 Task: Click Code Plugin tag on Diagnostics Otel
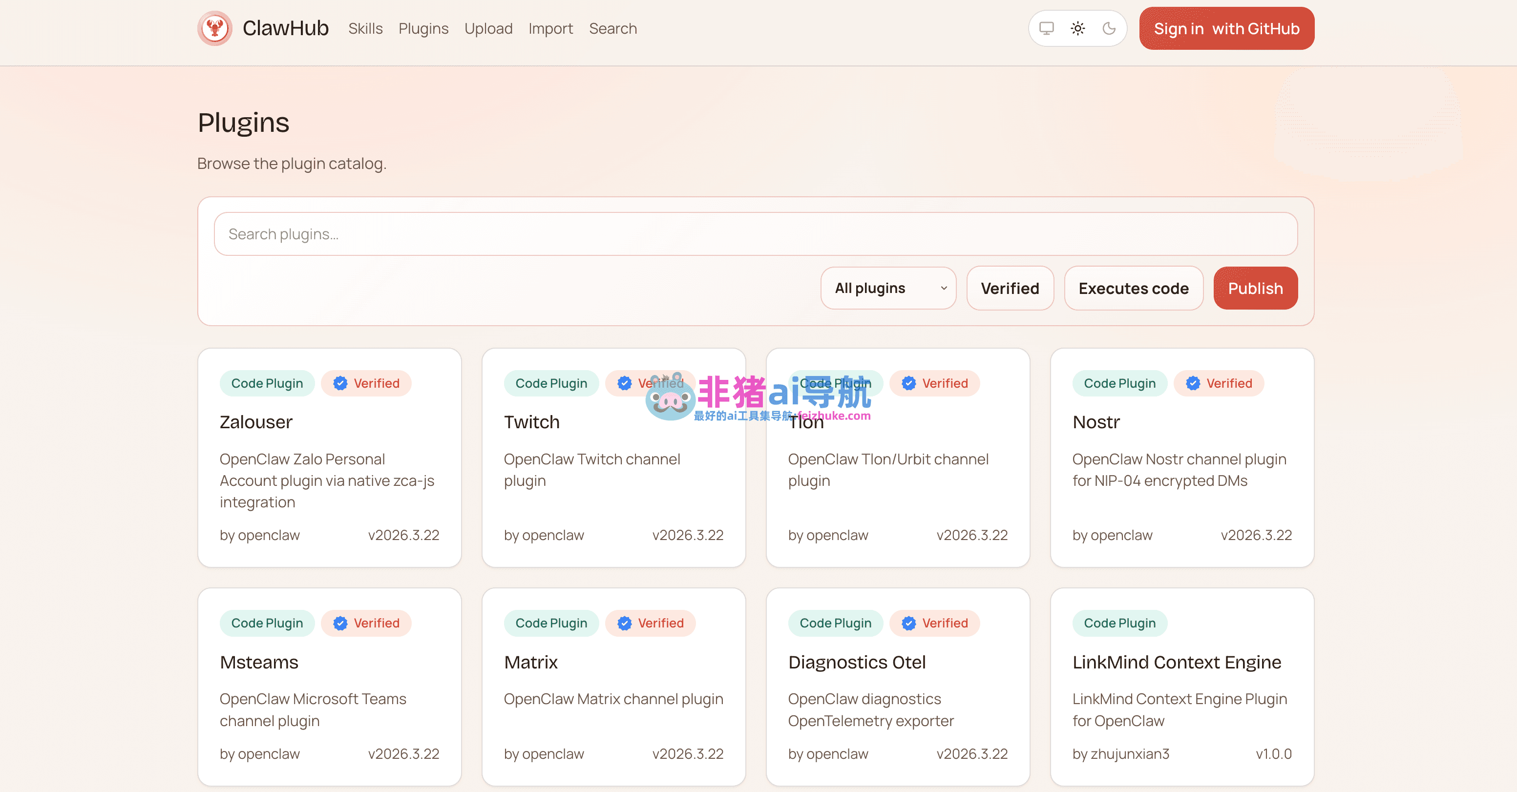836,623
